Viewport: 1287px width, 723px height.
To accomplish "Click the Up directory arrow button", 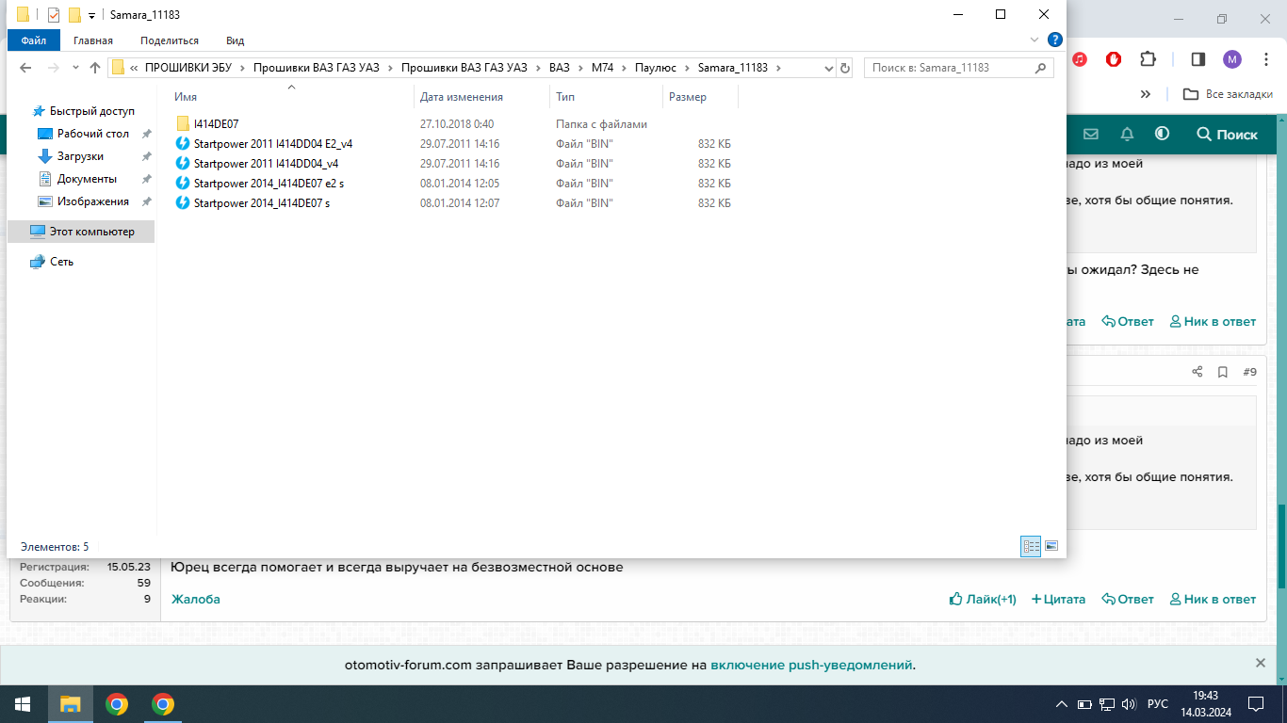I will (x=94, y=68).
